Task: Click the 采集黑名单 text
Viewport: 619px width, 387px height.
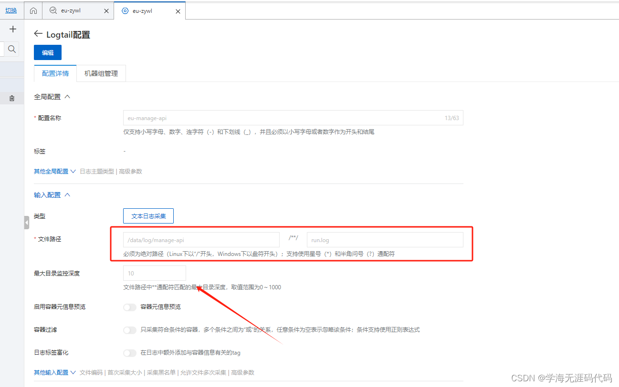Action: pos(161,372)
